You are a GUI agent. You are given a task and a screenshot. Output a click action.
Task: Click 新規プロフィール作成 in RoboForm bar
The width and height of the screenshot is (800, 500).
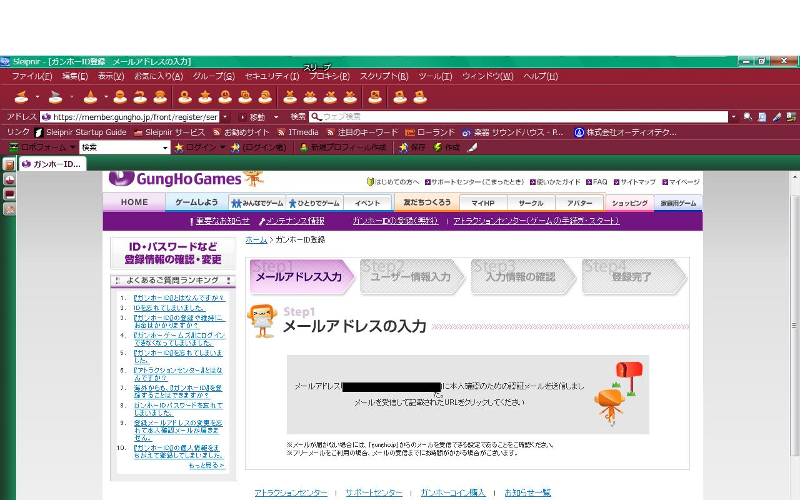342,147
